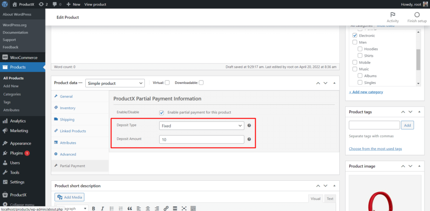This screenshot has height=211, width=430.
Task: Insert Read More tag
Action: 175,208
